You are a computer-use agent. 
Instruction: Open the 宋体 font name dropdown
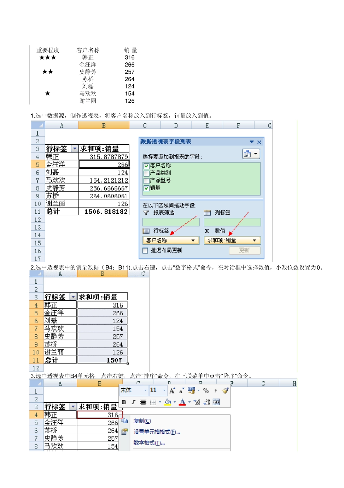click(146, 390)
